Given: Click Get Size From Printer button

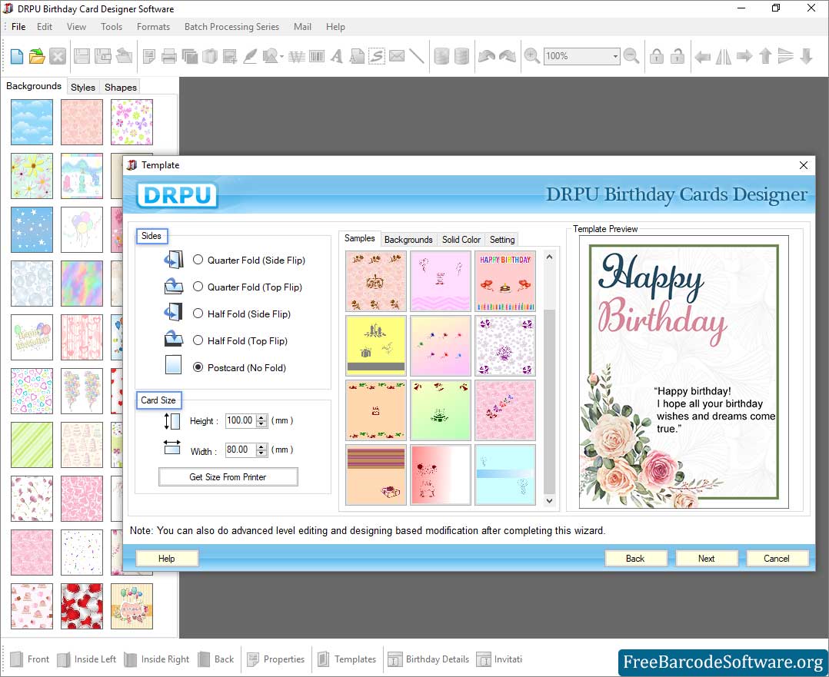Looking at the screenshot, I should (x=228, y=476).
